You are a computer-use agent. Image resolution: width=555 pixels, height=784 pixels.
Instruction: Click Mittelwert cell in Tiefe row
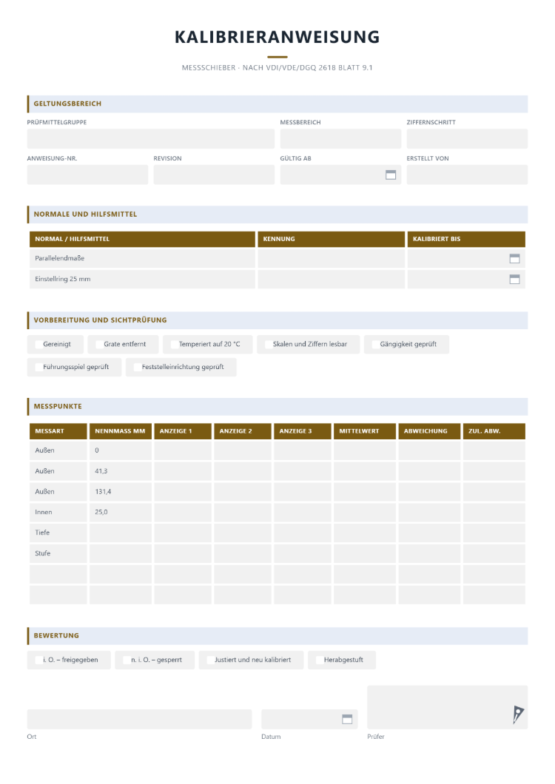[365, 533]
